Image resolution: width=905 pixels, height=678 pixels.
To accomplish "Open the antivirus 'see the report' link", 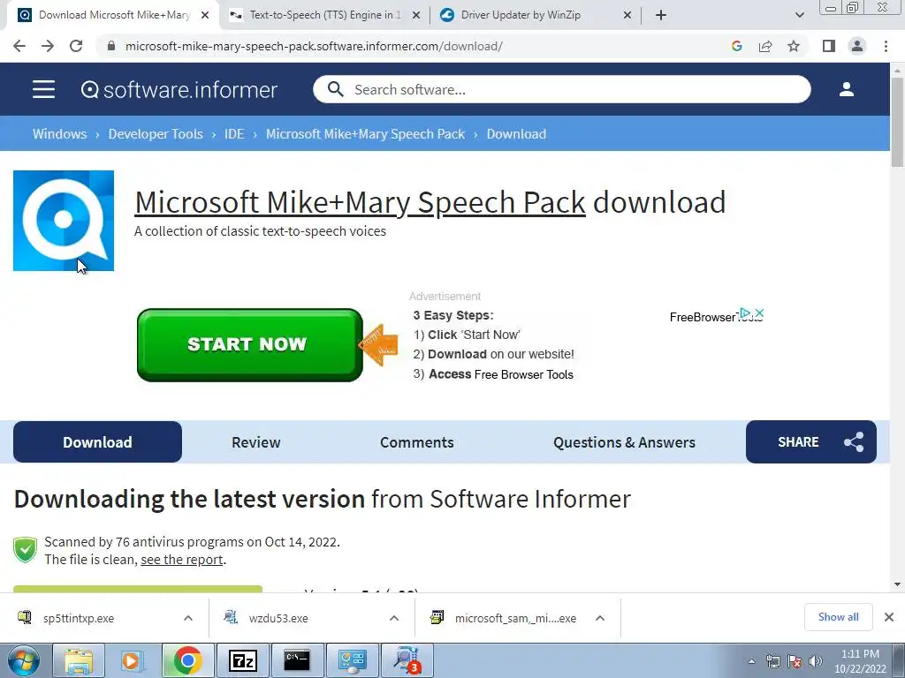I will coord(182,559).
